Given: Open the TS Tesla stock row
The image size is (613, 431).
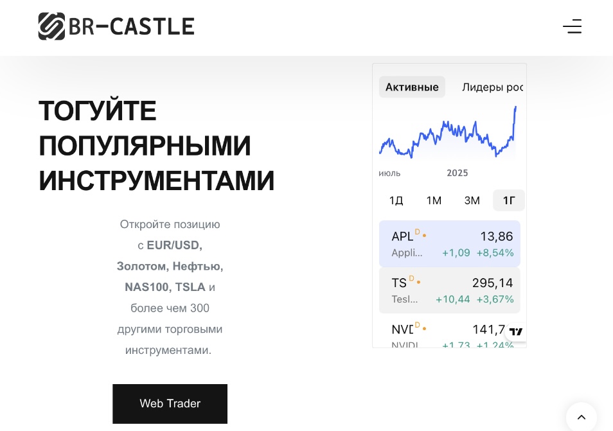Looking at the screenshot, I should point(449,290).
